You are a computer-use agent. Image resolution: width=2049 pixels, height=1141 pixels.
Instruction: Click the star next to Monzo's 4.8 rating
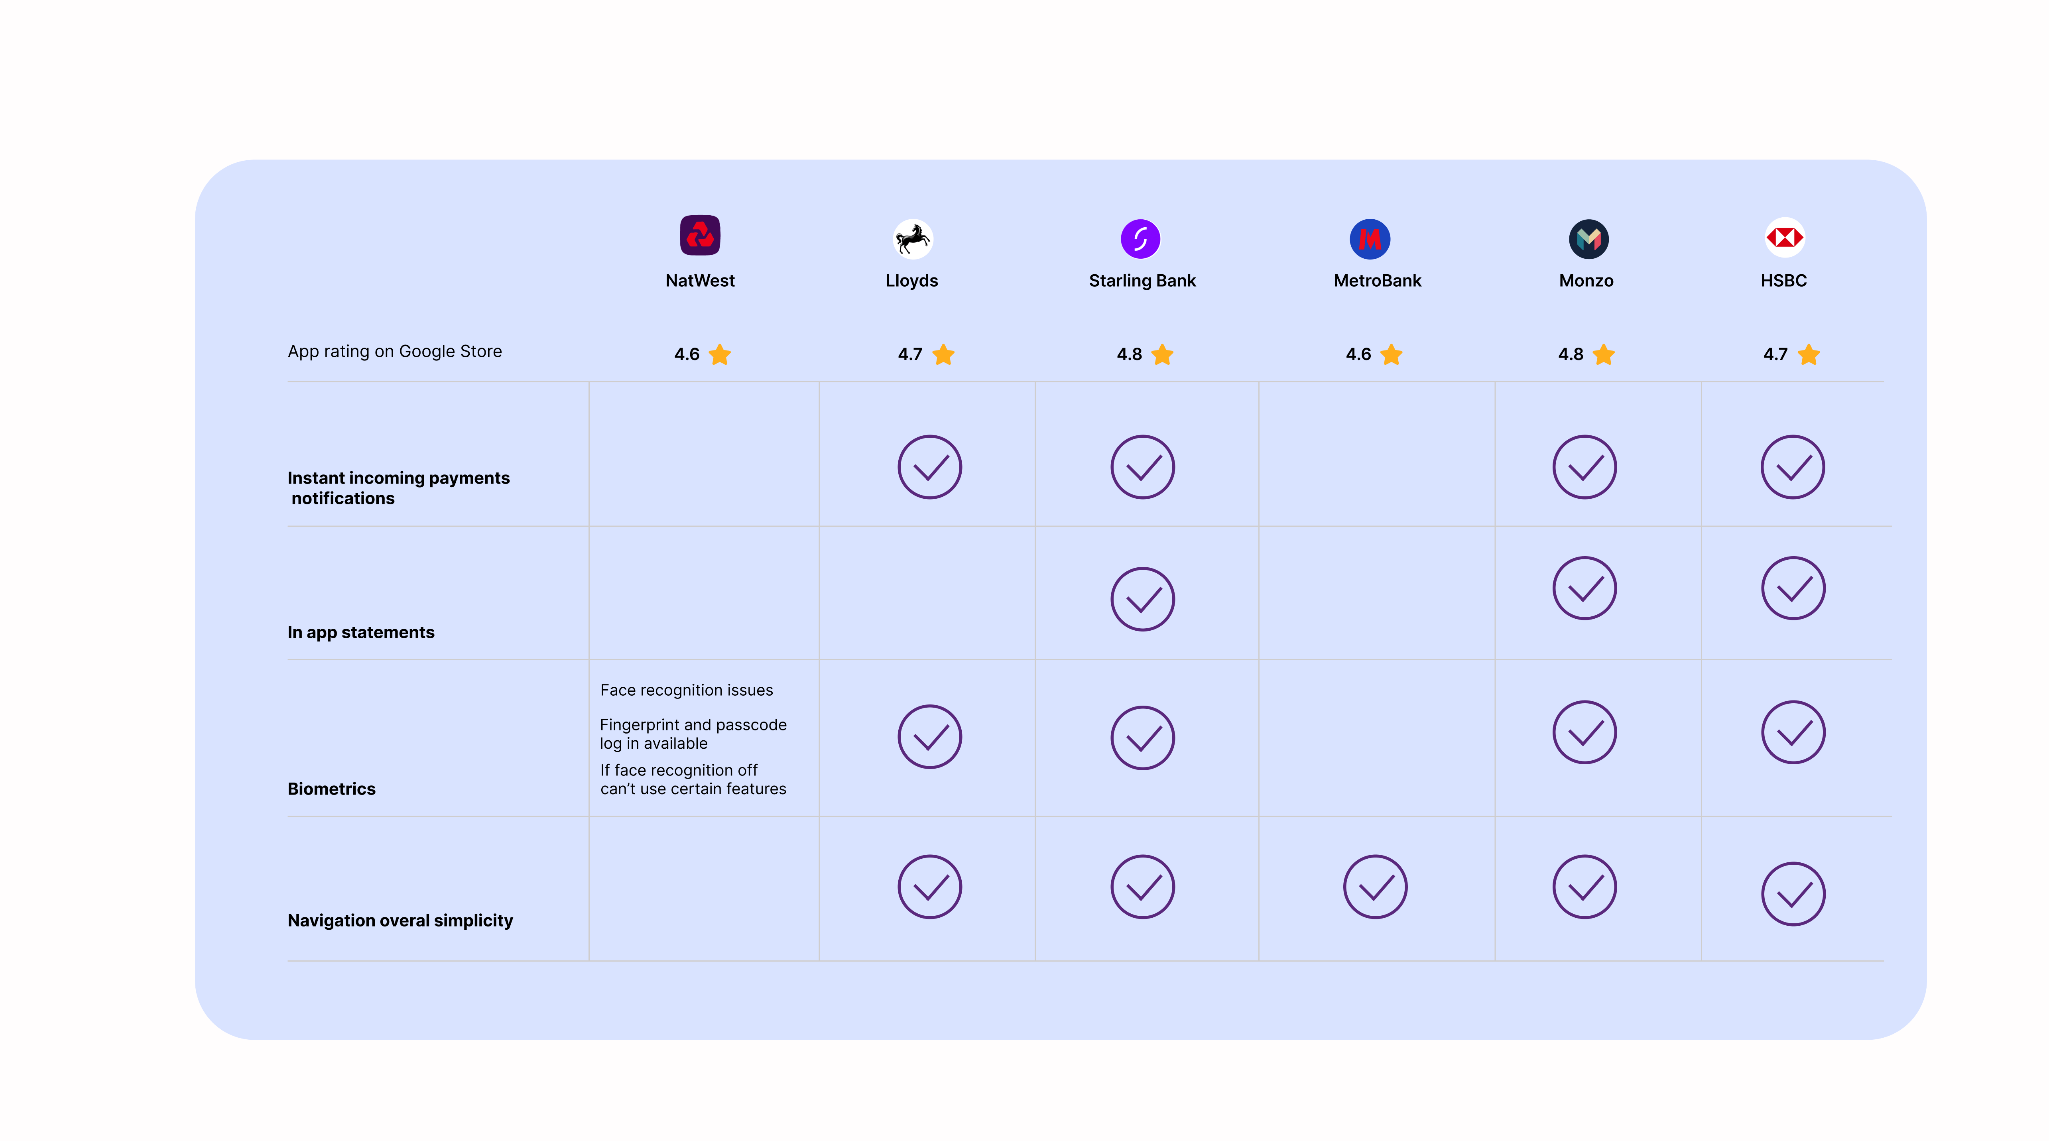(1604, 355)
